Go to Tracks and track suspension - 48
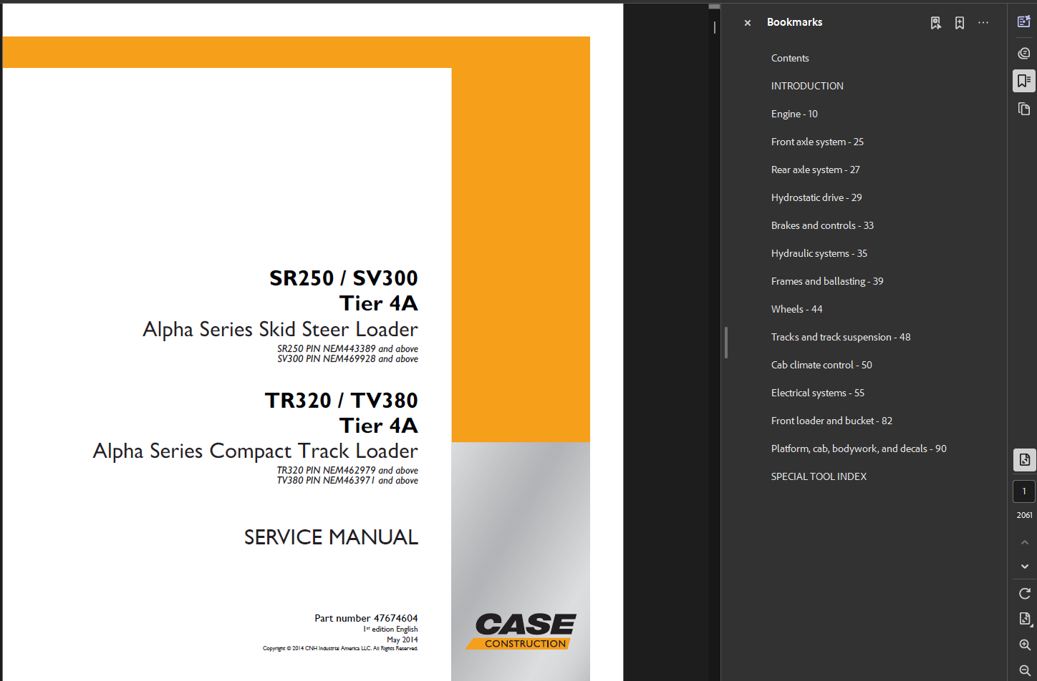Screen dimensions: 1037x681 [x=841, y=338]
